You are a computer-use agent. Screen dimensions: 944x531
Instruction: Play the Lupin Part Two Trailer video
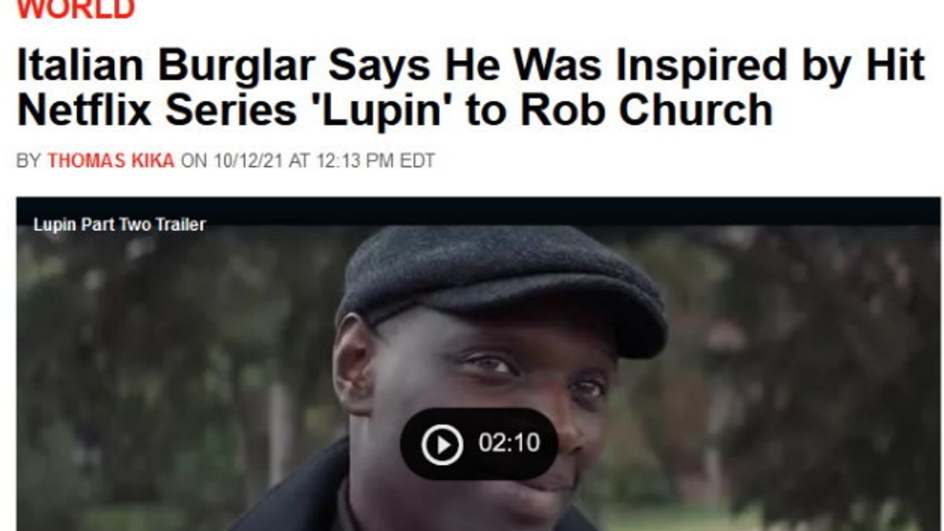coord(478,444)
